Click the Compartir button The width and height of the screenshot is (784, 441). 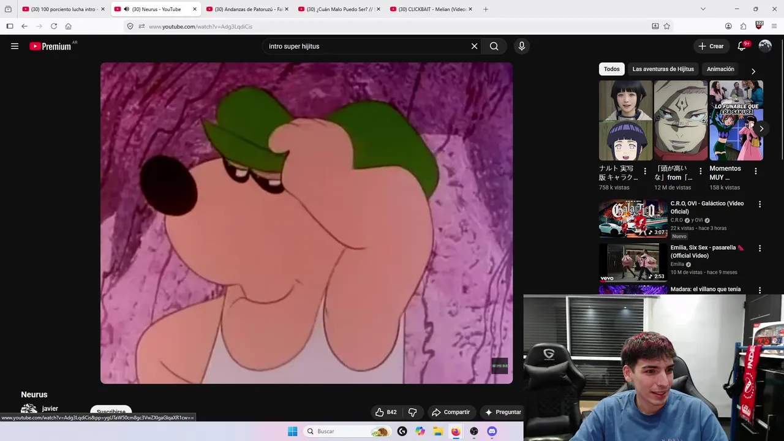pos(450,412)
